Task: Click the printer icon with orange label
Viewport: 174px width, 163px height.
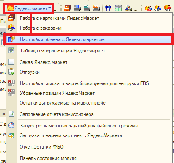Action: pyautogui.click(x=97, y=8)
